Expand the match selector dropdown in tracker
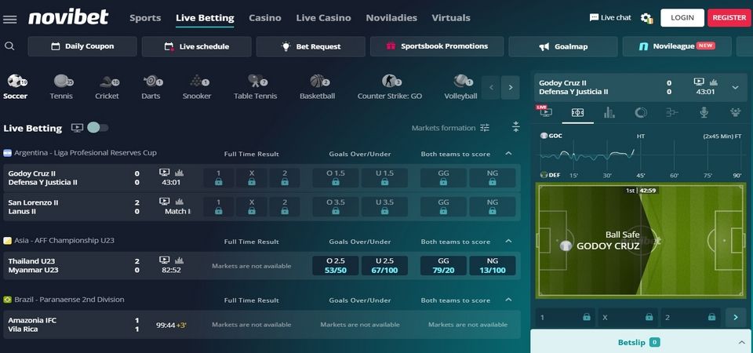The image size is (753, 353). point(735,87)
